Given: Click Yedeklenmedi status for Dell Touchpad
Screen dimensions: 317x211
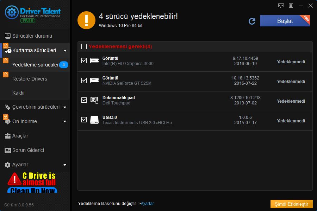Looking at the screenshot, I should (x=291, y=101).
